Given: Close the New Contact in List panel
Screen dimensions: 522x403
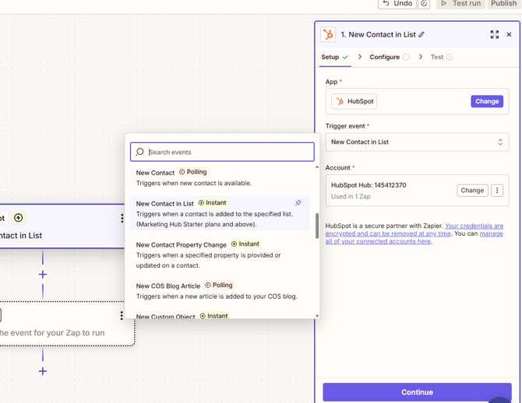Looking at the screenshot, I should [x=509, y=34].
